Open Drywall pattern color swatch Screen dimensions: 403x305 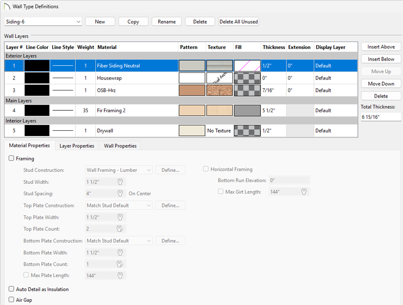click(192, 130)
